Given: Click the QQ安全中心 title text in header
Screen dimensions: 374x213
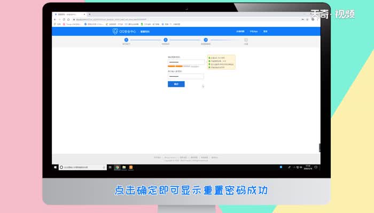Looking at the screenshot, I should tap(128, 31).
